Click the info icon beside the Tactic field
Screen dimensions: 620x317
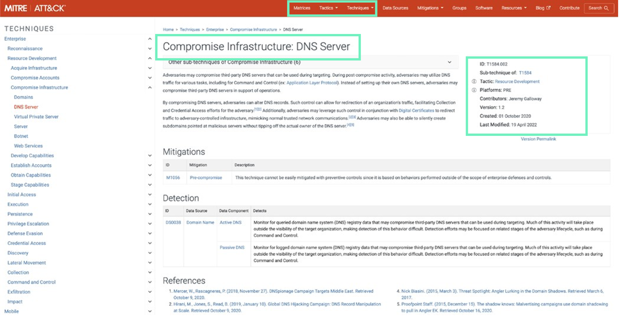474,81
